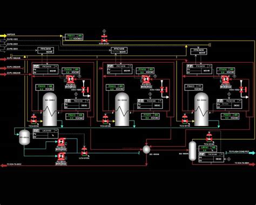This screenshot has width=256, height=205.
Task: Open the pressure indicator below the right TIC faceplate
Action: coord(230,116)
